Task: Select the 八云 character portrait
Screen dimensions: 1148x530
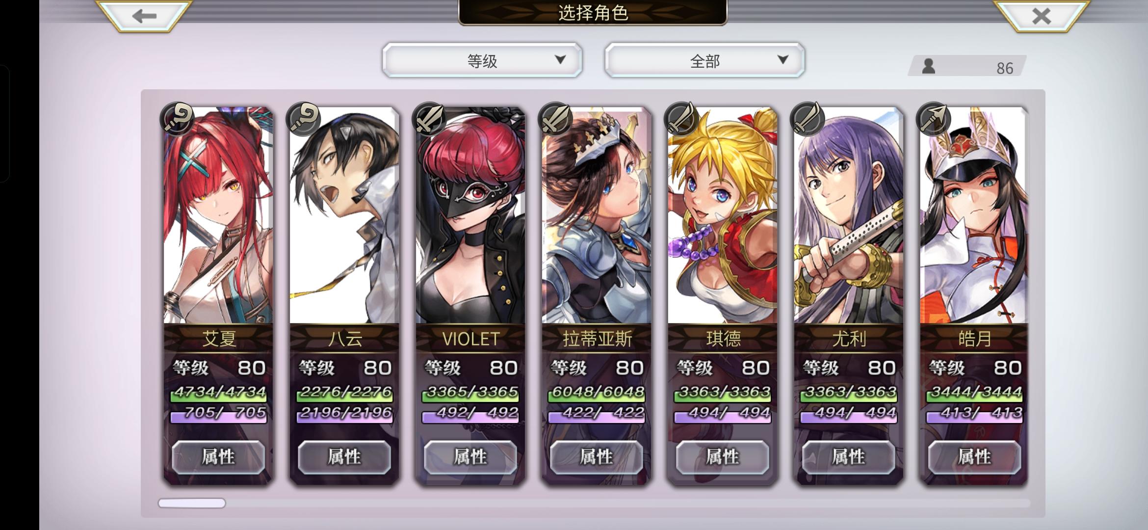Action: (x=344, y=216)
